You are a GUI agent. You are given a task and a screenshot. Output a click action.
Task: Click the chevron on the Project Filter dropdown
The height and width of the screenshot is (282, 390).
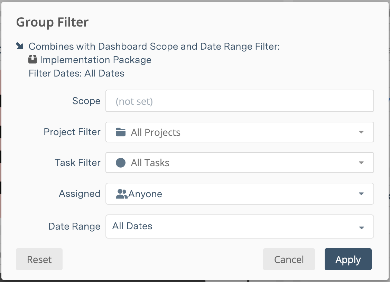[362, 132]
